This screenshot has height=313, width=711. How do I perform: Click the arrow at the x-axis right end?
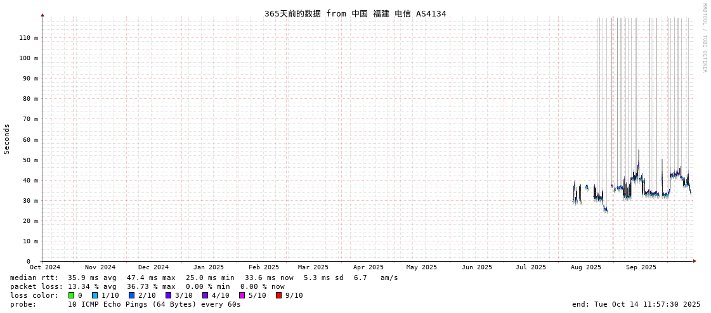click(695, 261)
